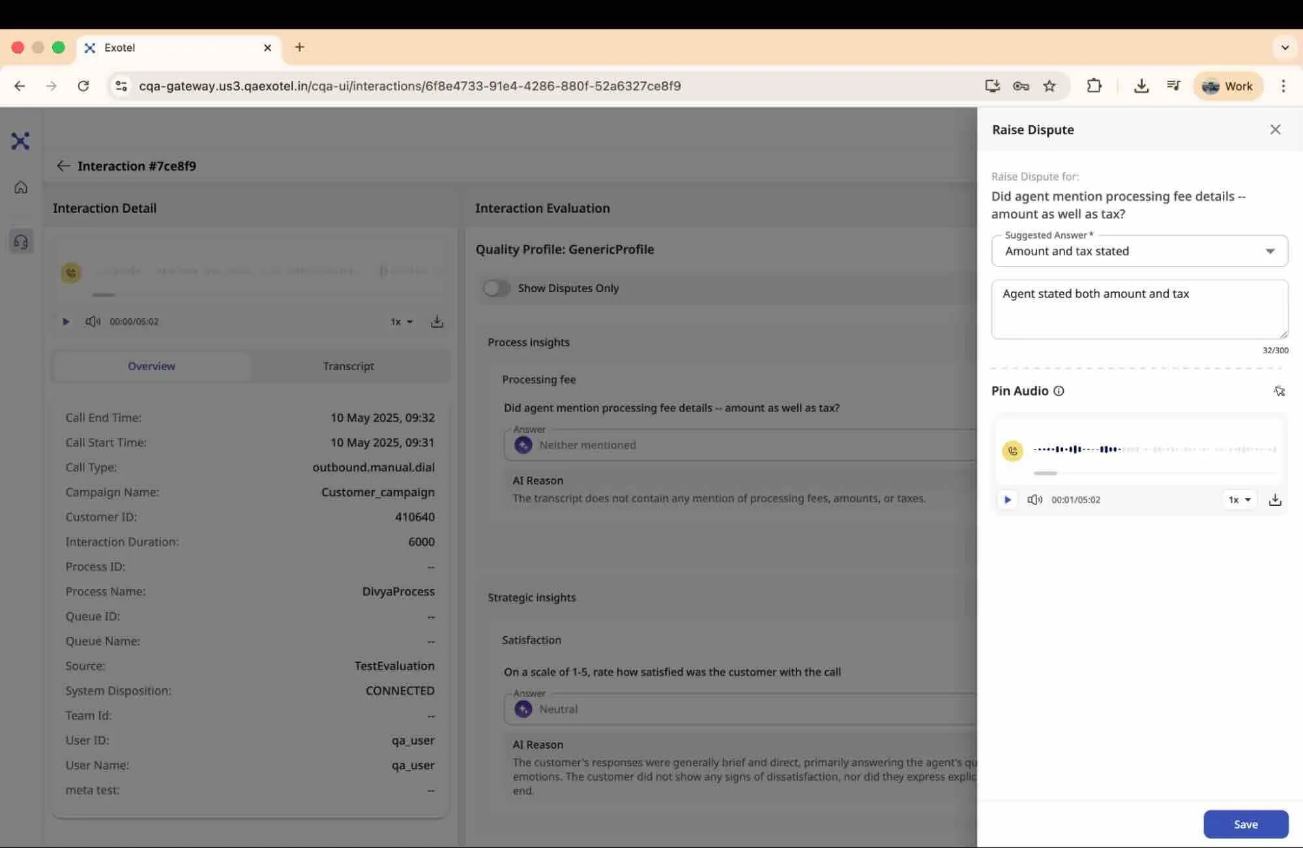The height and width of the screenshot is (848, 1303).
Task: Change the pinned audio 1x speed dropdown
Action: [1239, 500]
